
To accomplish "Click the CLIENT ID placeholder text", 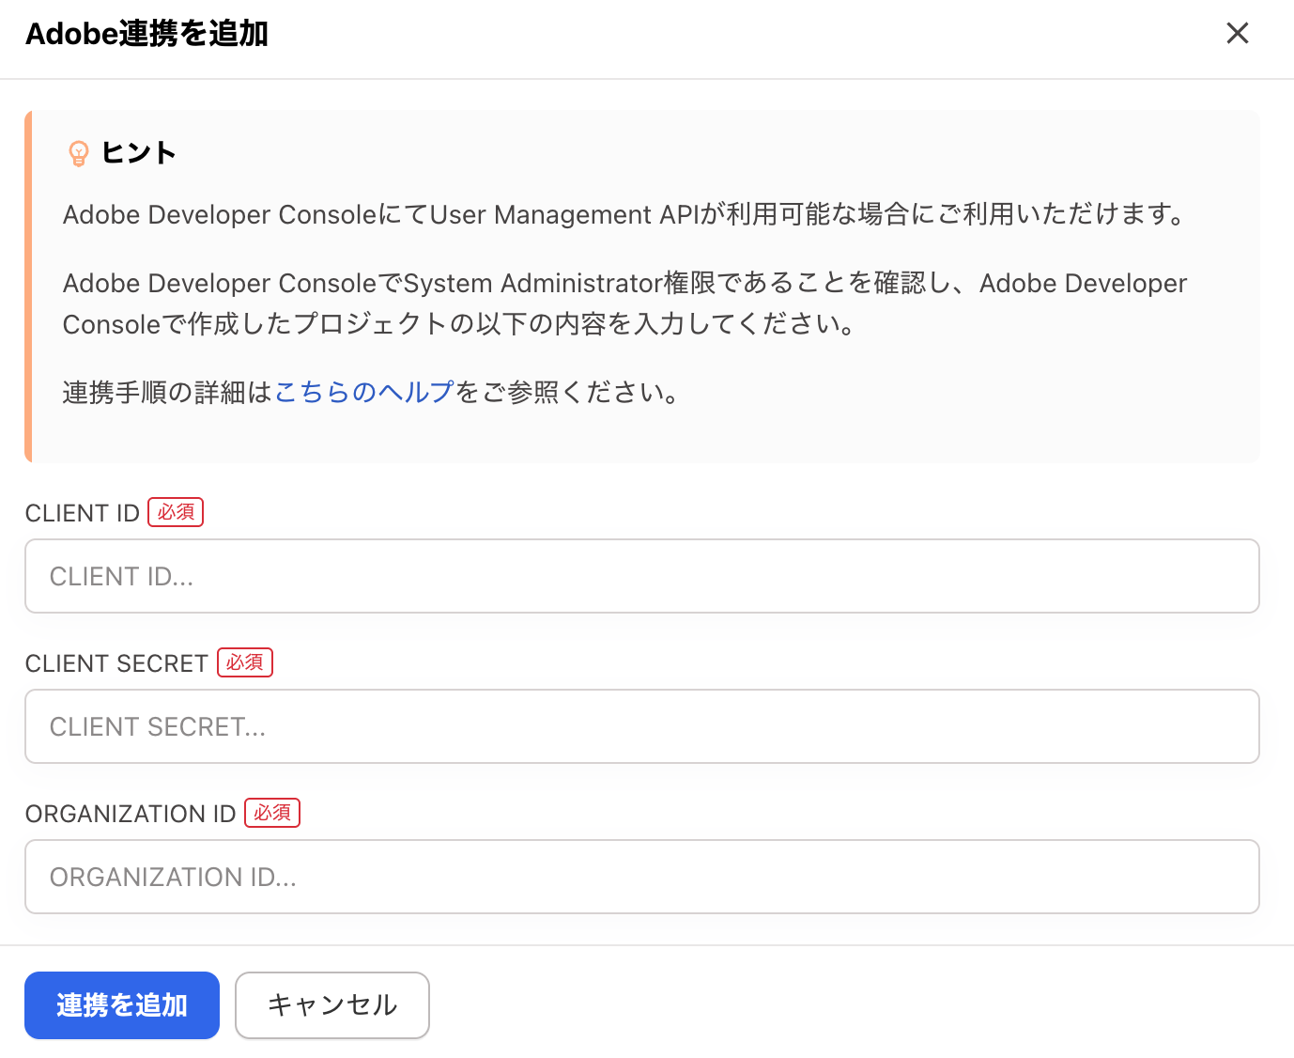I will (121, 575).
